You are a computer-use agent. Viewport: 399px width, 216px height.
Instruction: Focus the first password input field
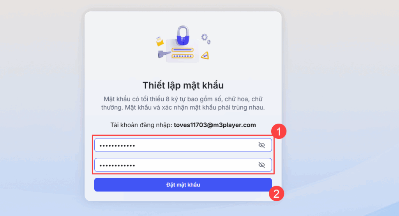[x=183, y=145]
